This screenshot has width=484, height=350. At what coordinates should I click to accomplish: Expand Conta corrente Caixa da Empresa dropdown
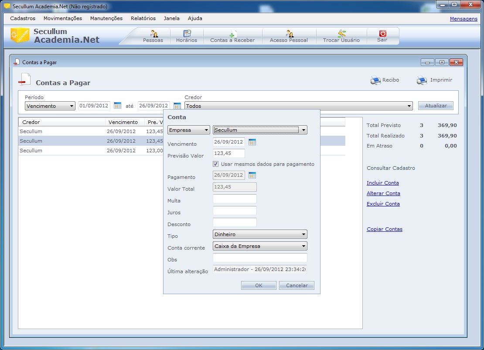point(303,246)
